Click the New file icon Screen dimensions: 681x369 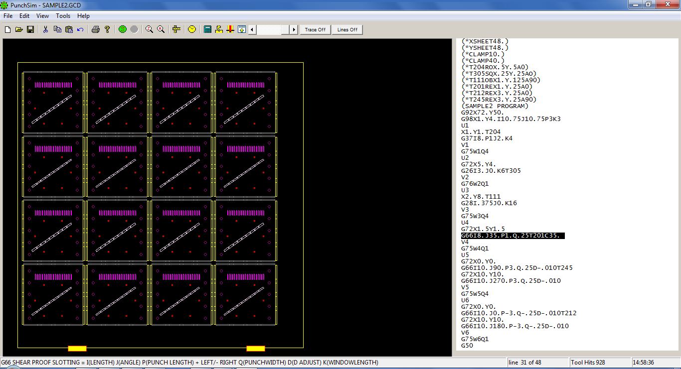point(7,30)
